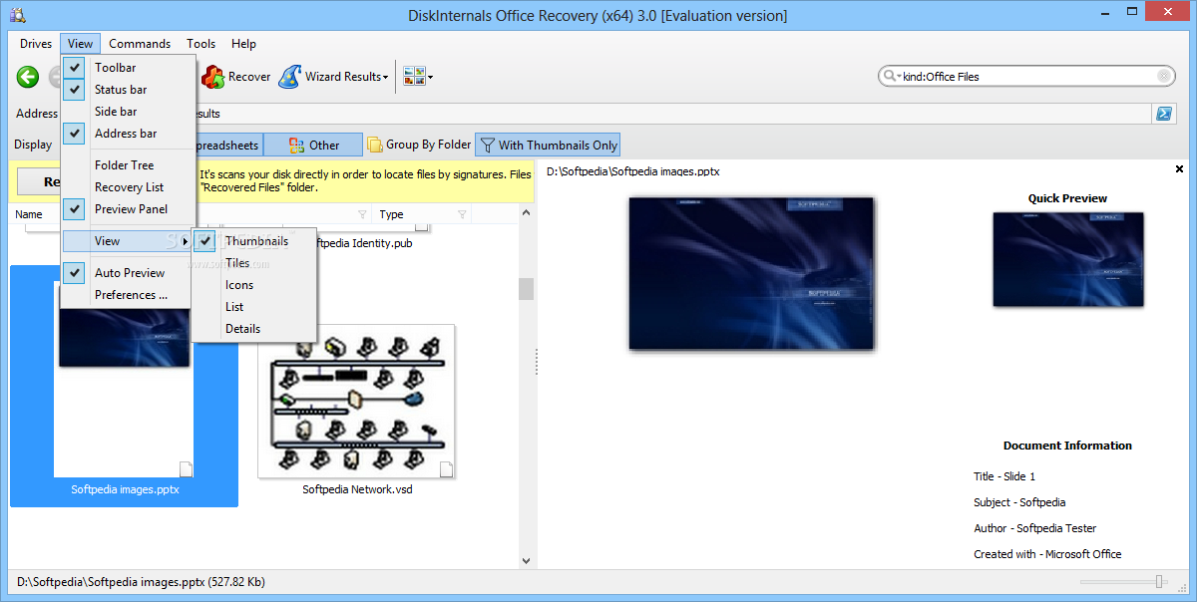Adjust the thumbnail size slider in status bar
Viewport: 1197px width, 602px height.
(1160, 581)
